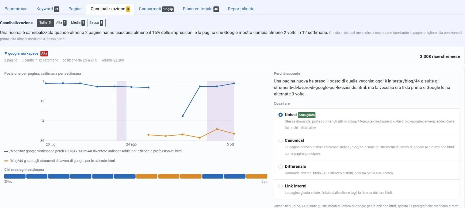The image size is (465, 208).
Task: Open the Concorrenti tab
Action: click(156, 9)
